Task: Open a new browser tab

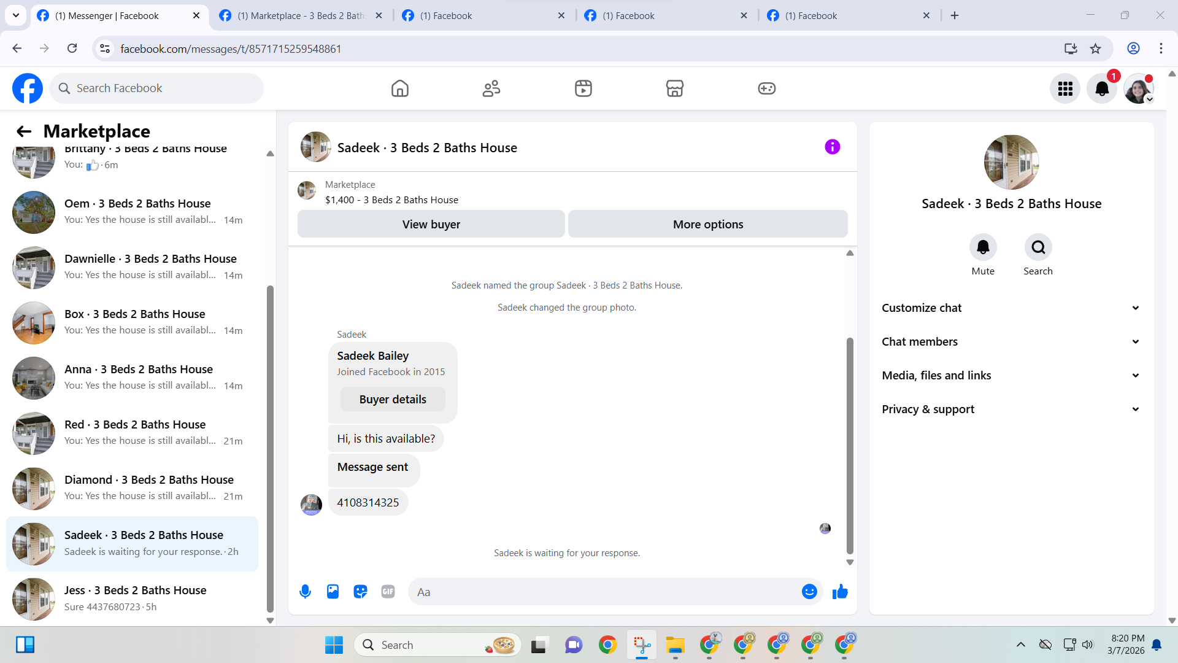Action: (x=955, y=16)
